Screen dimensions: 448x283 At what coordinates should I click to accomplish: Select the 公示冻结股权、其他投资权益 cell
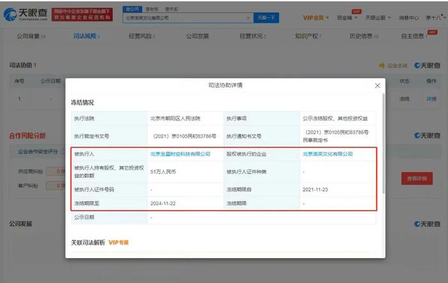coord(335,118)
